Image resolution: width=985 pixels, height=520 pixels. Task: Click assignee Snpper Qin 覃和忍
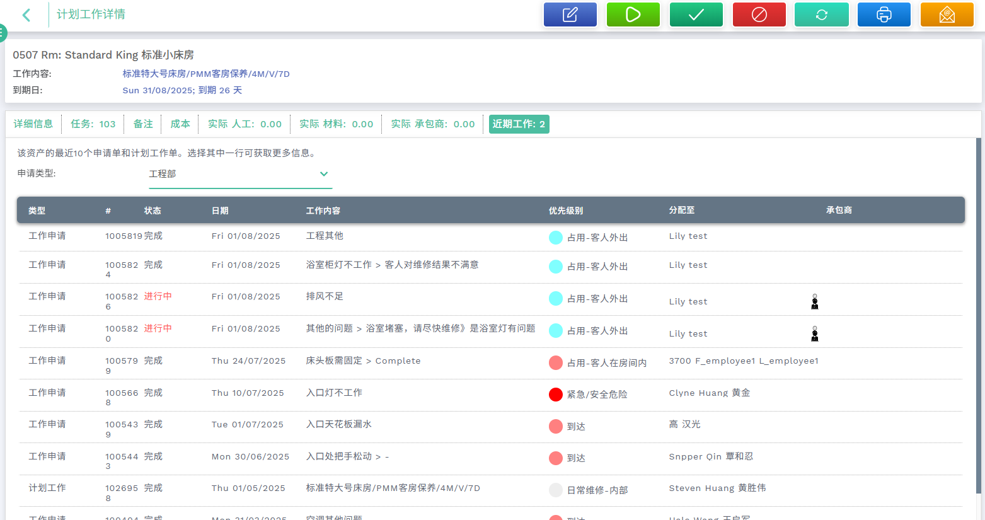(711, 456)
